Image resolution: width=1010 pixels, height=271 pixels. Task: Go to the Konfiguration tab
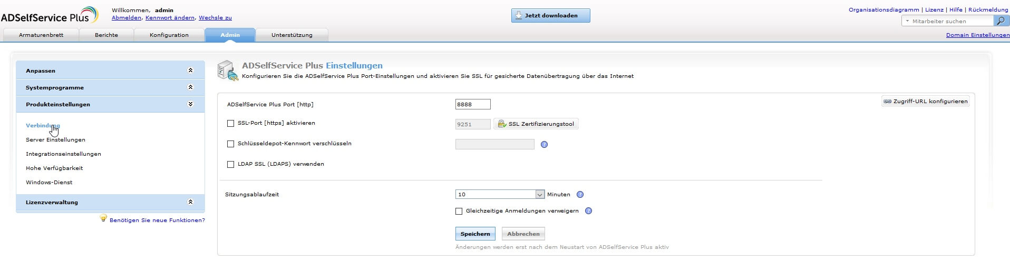tap(169, 35)
